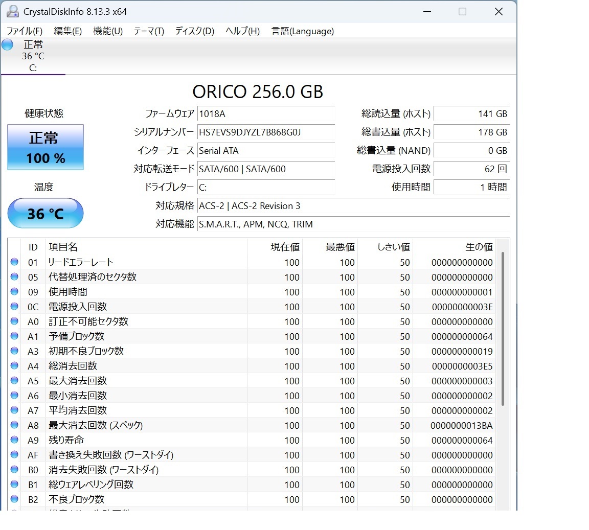589x530 pixels.
Task: Click the total host writes value 178 GB
Action: tap(472, 132)
